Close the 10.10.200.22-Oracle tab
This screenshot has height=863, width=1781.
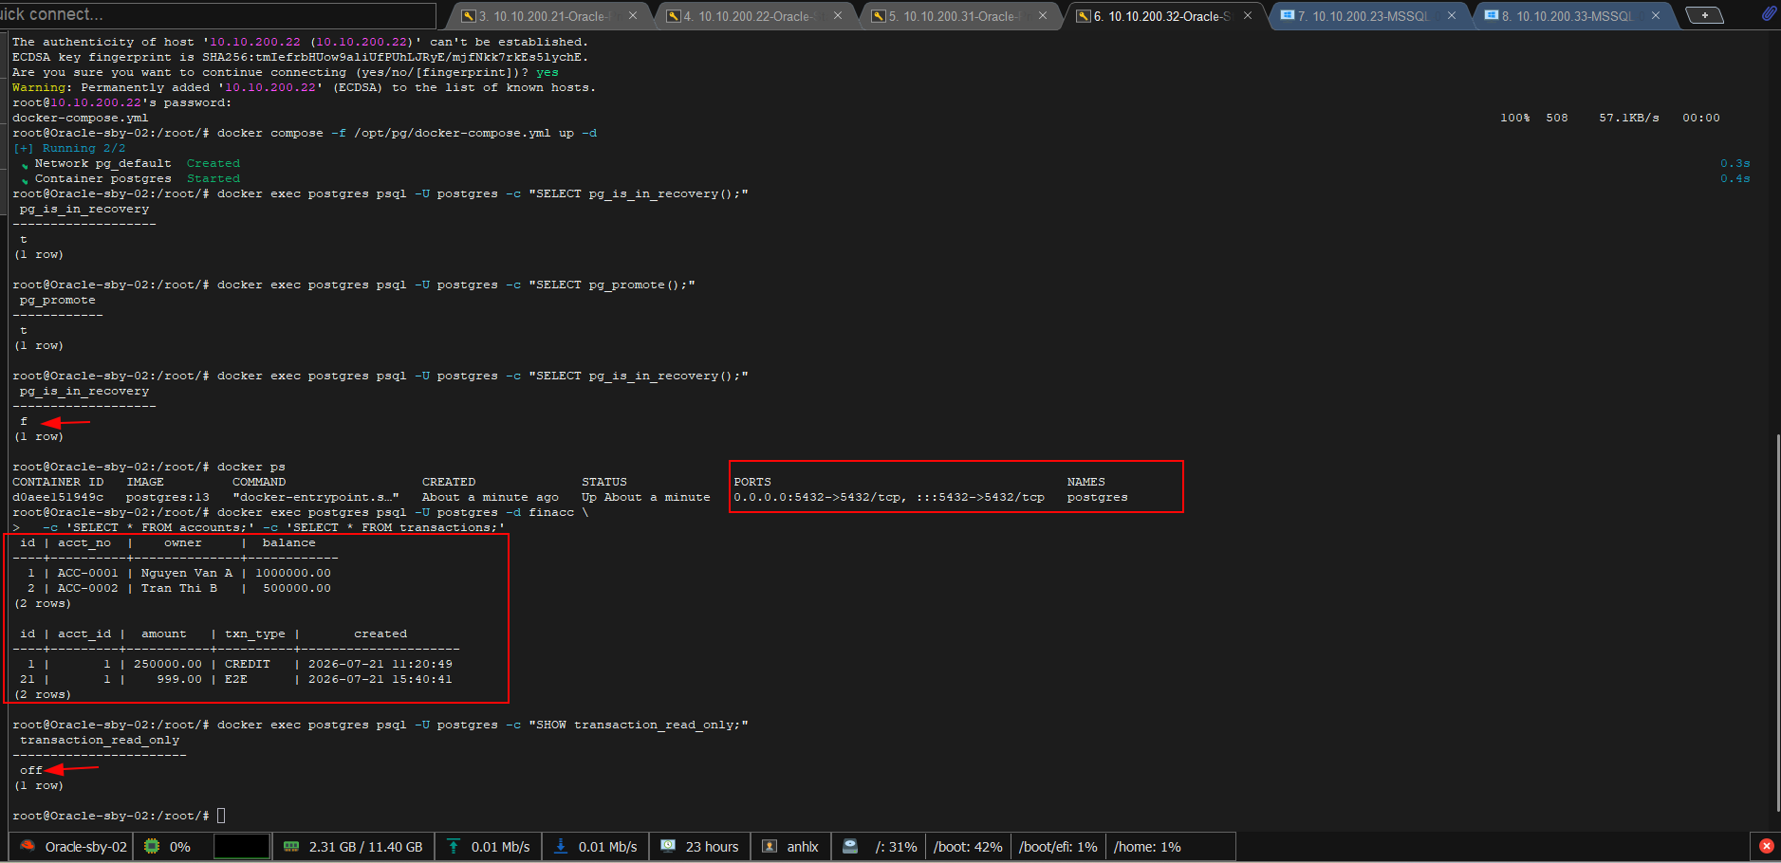(x=838, y=15)
